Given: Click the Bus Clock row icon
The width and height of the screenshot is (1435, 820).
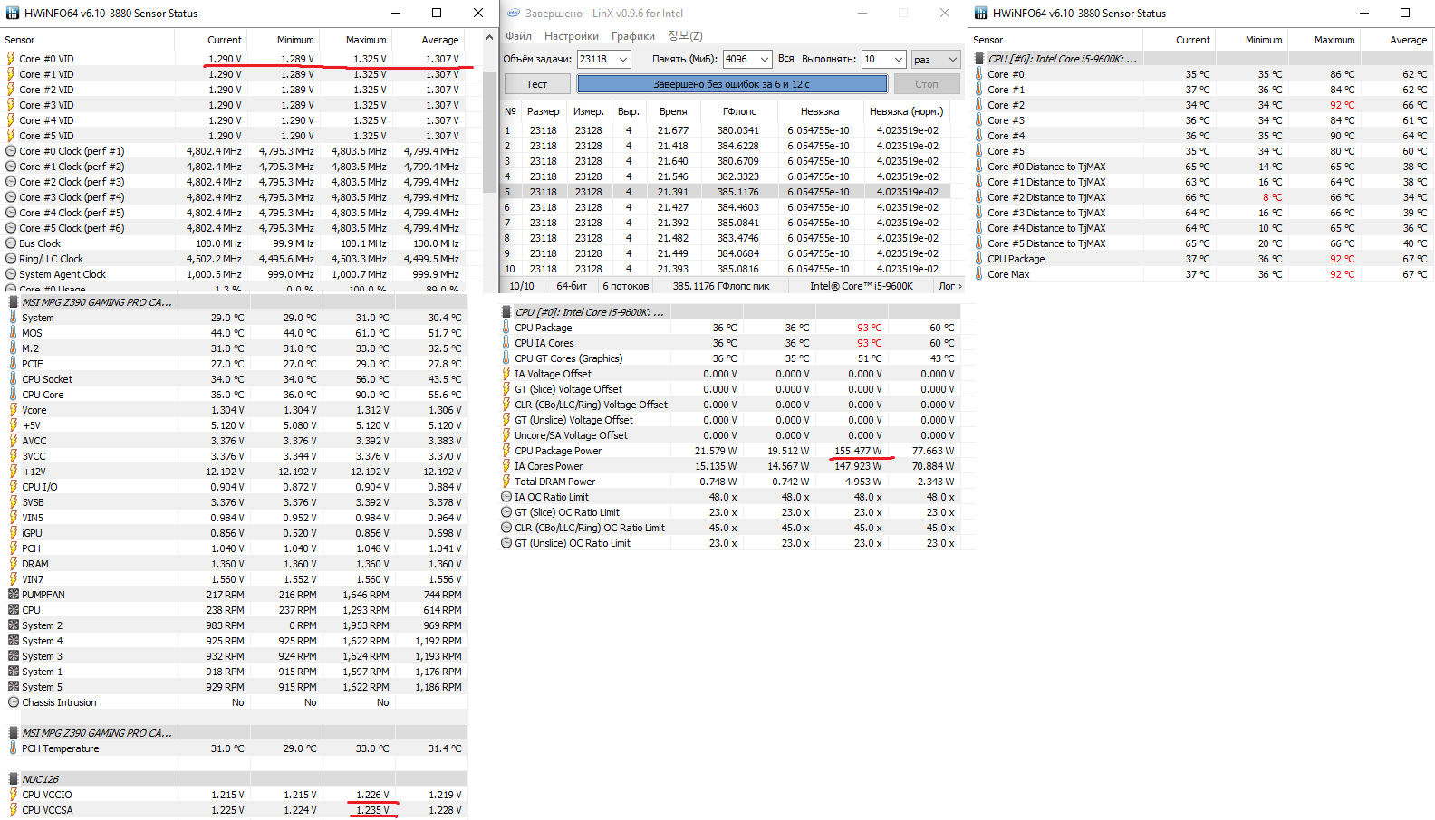Looking at the screenshot, I should point(11,243).
